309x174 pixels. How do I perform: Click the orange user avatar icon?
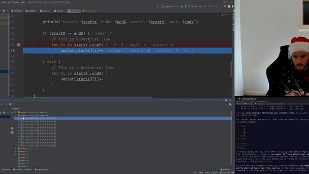coord(229,6)
